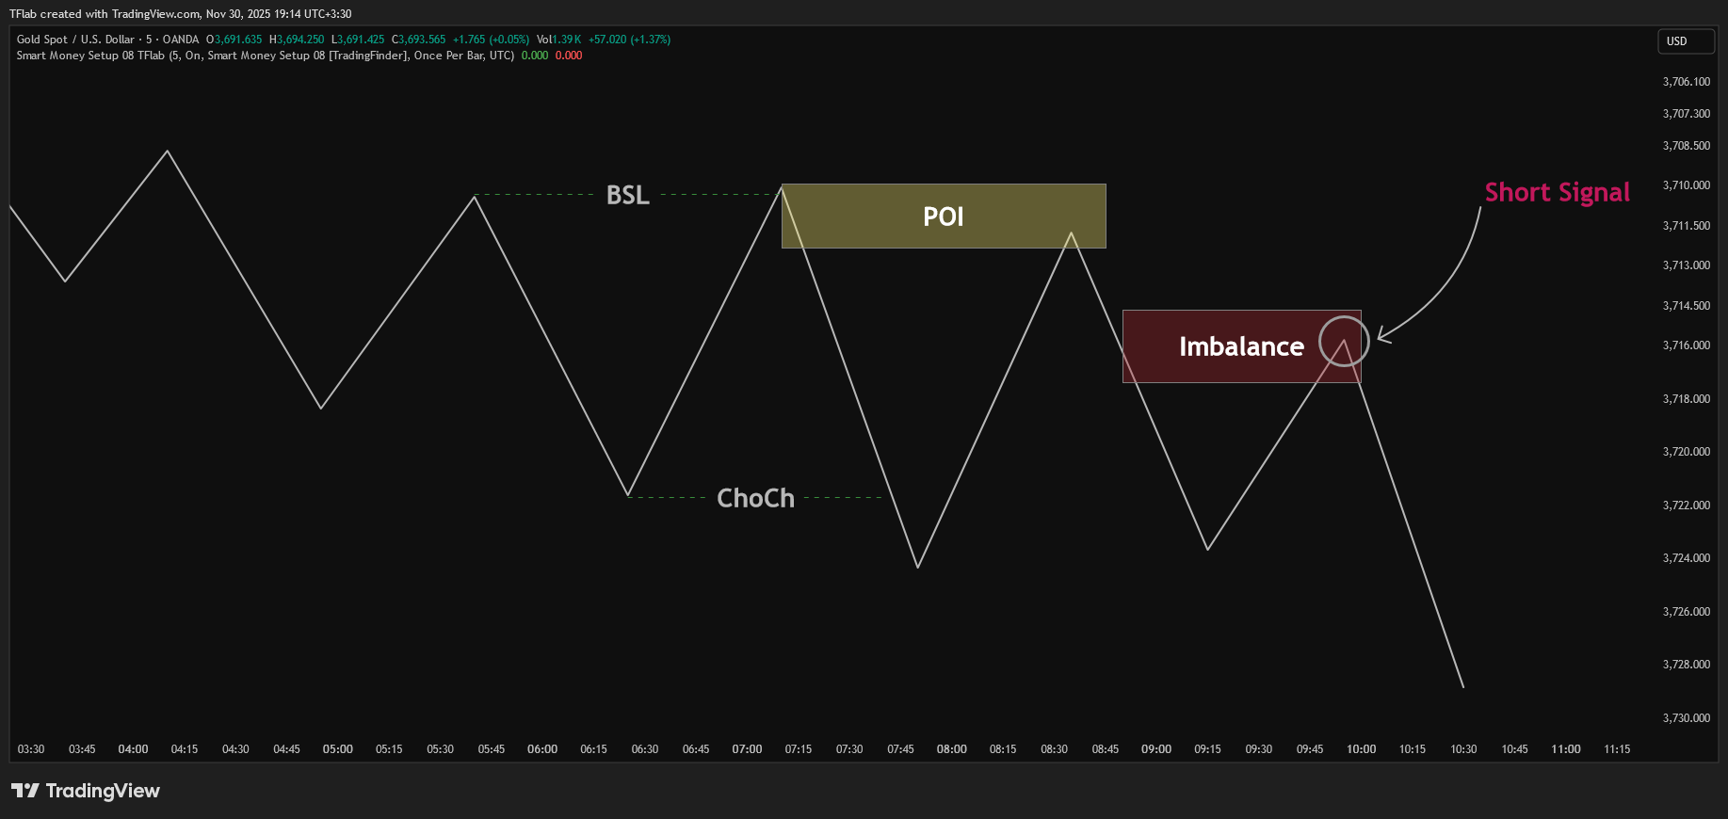Click the 3,724.000 price label
Image resolution: width=1728 pixels, height=819 pixels.
click(1687, 558)
